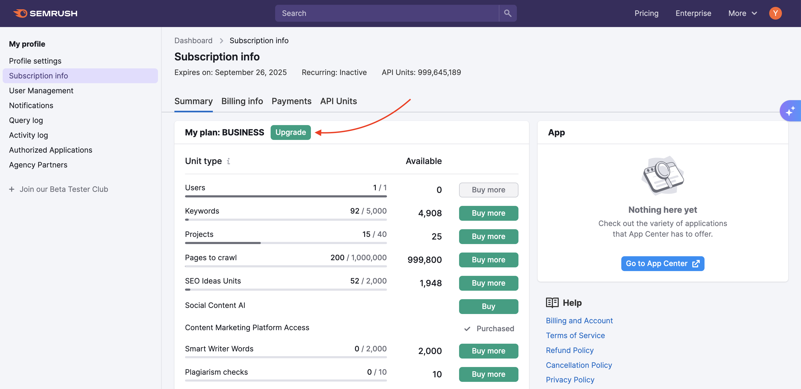Switch to the Billing info tab
This screenshot has width=801, height=389.
pyautogui.click(x=242, y=101)
